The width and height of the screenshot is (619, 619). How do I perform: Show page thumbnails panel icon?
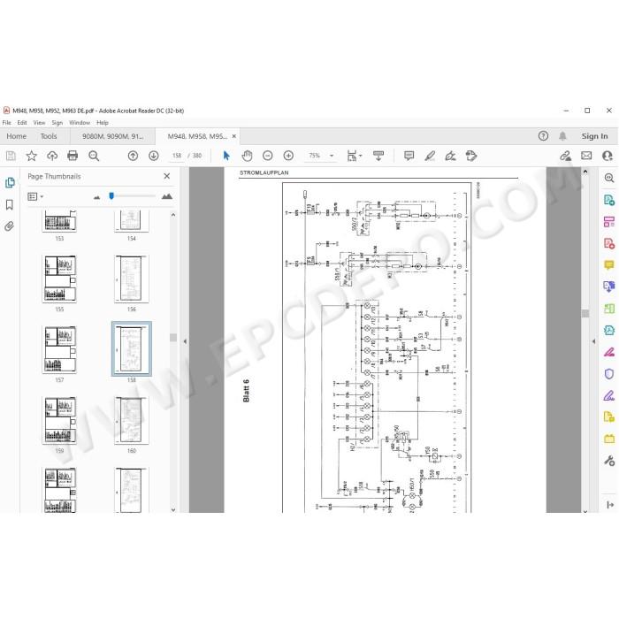click(x=10, y=182)
